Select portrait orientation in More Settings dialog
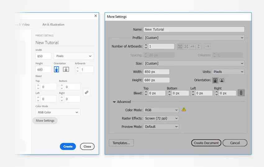 tap(215, 80)
